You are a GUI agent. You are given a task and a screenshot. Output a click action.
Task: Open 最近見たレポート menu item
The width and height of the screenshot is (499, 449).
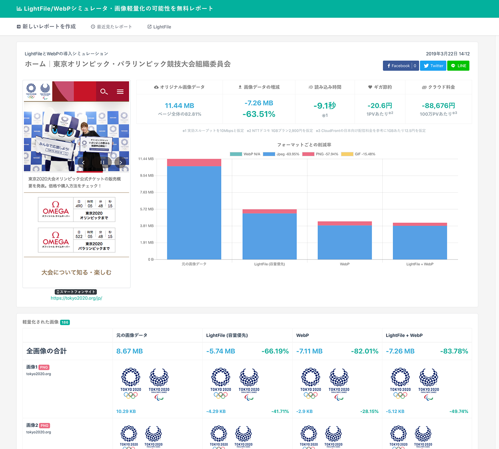click(x=111, y=27)
